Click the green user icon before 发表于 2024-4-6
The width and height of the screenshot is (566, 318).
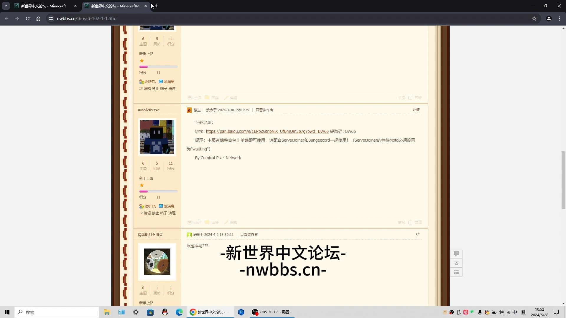[x=189, y=235]
